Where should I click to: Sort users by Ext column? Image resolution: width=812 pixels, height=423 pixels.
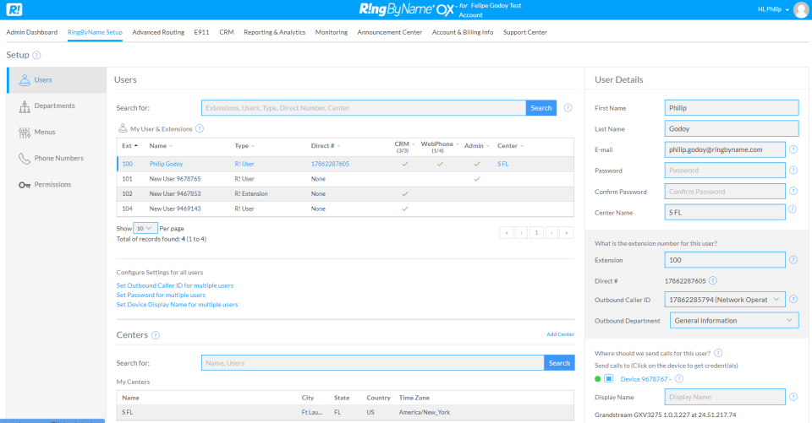click(x=129, y=146)
